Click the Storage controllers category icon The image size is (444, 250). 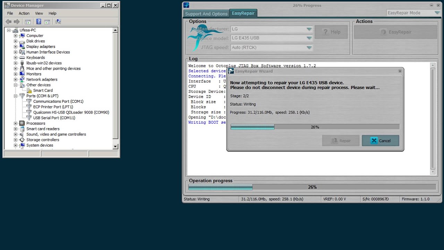click(22, 140)
